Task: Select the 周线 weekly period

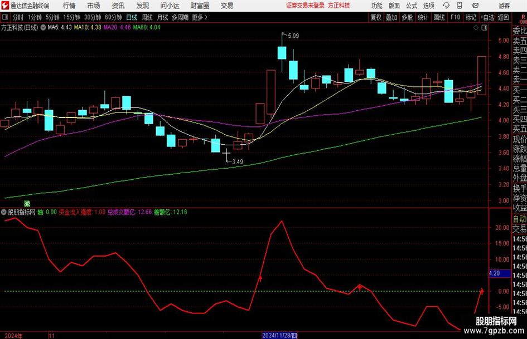Action: click(147, 17)
